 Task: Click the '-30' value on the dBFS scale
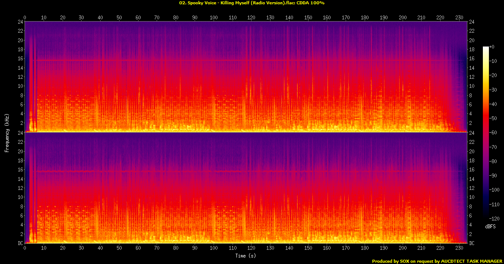493,90
